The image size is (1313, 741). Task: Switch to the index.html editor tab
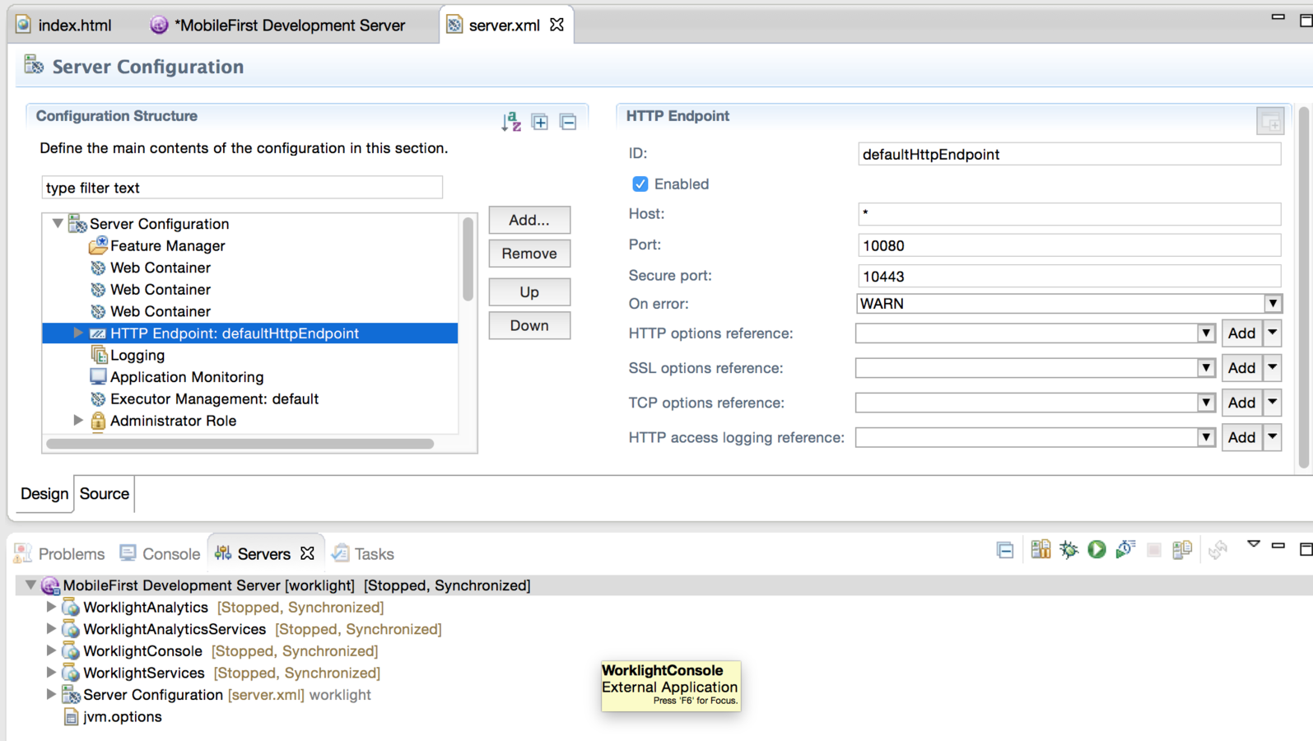(65, 25)
